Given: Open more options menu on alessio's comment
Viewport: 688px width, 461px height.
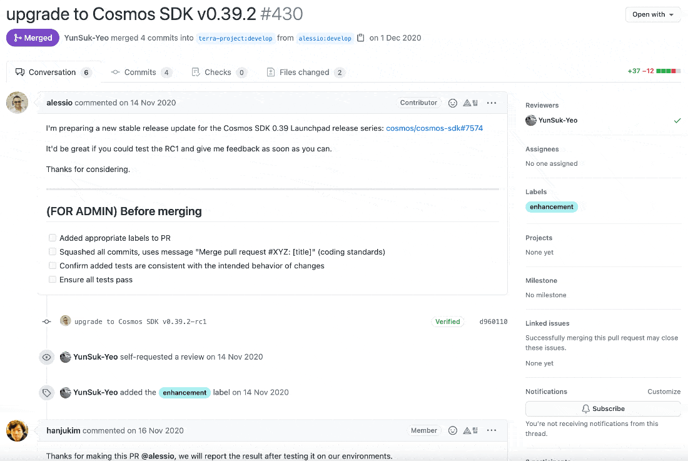Looking at the screenshot, I should pos(492,103).
